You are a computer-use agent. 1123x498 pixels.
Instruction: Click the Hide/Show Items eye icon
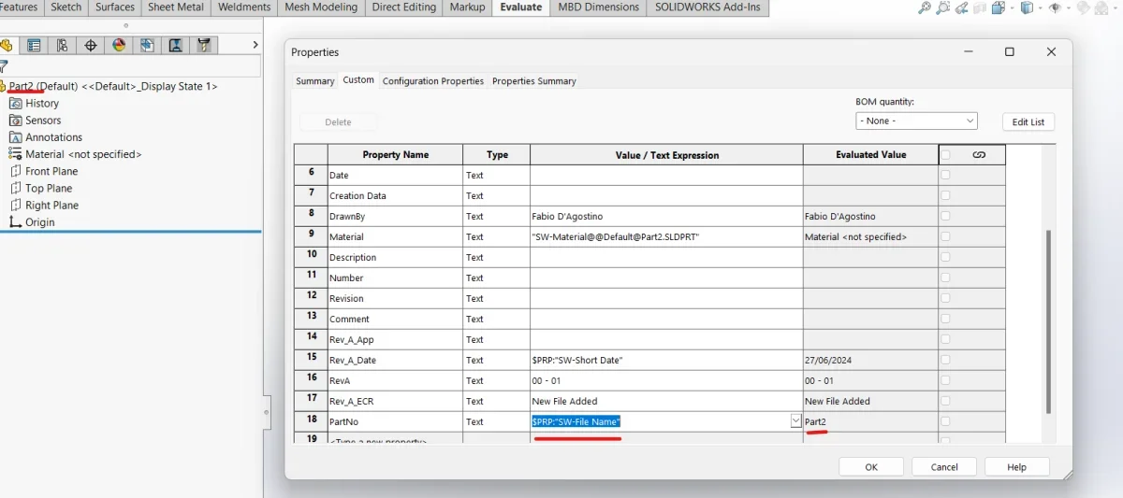(1056, 7)
